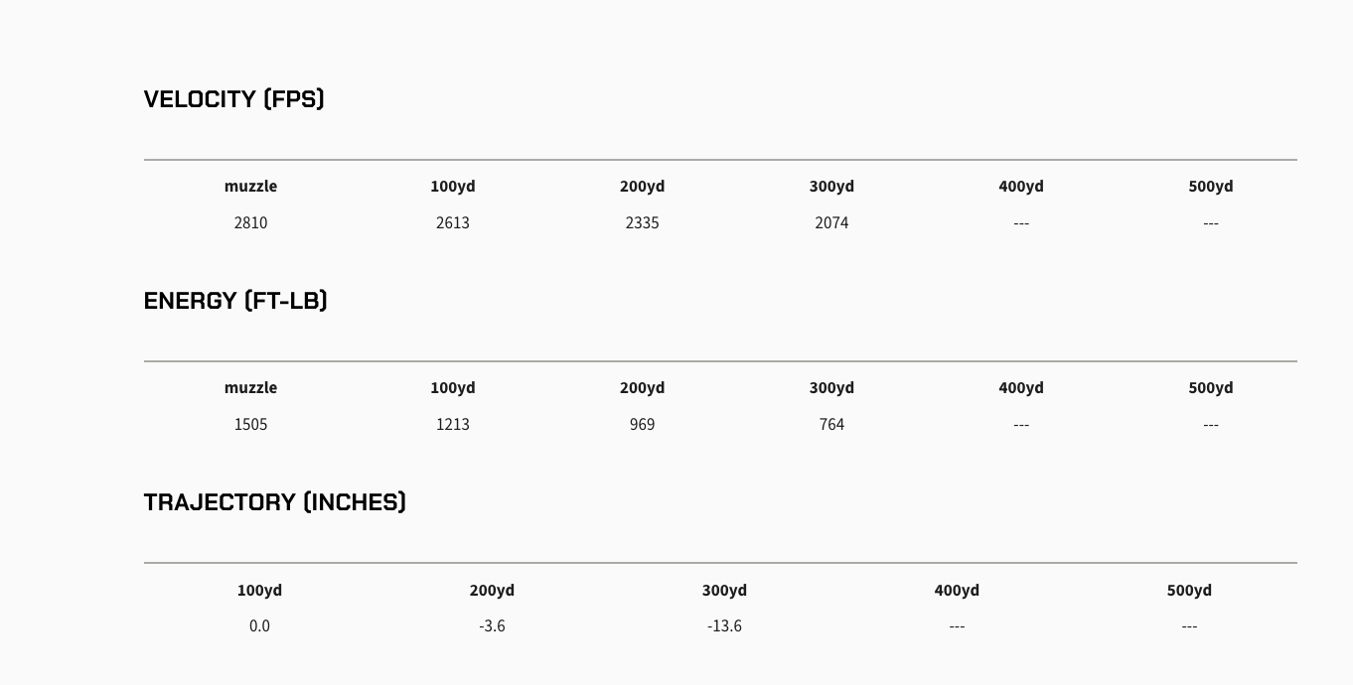Click the 100yd energy value 1213
Screen dimensions: 1353x685
[x=452, y=425]
